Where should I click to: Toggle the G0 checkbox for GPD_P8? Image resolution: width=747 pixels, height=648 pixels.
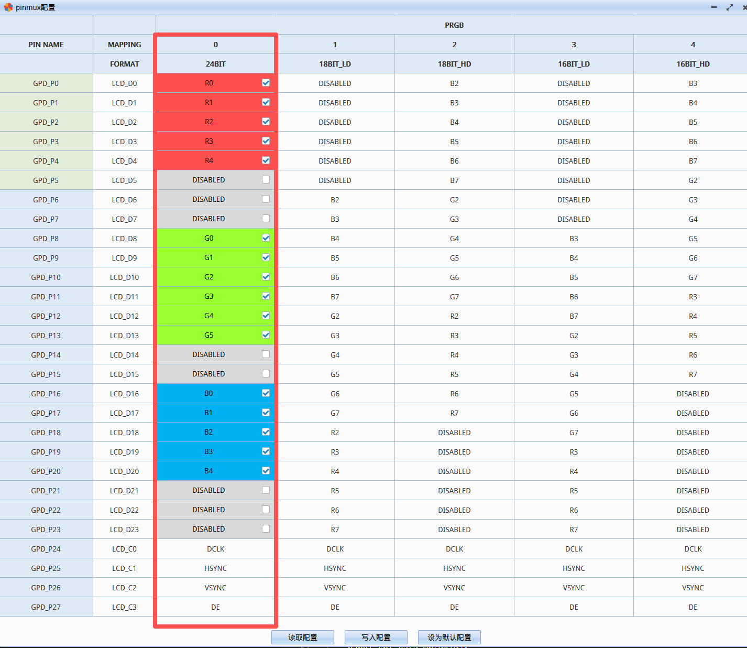(x=266, y=238)
